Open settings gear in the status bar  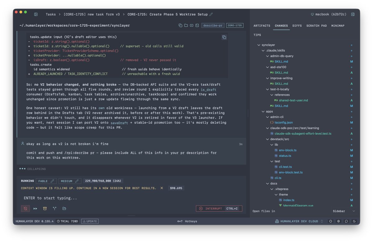pyautogui.click(x=338, y=221)
